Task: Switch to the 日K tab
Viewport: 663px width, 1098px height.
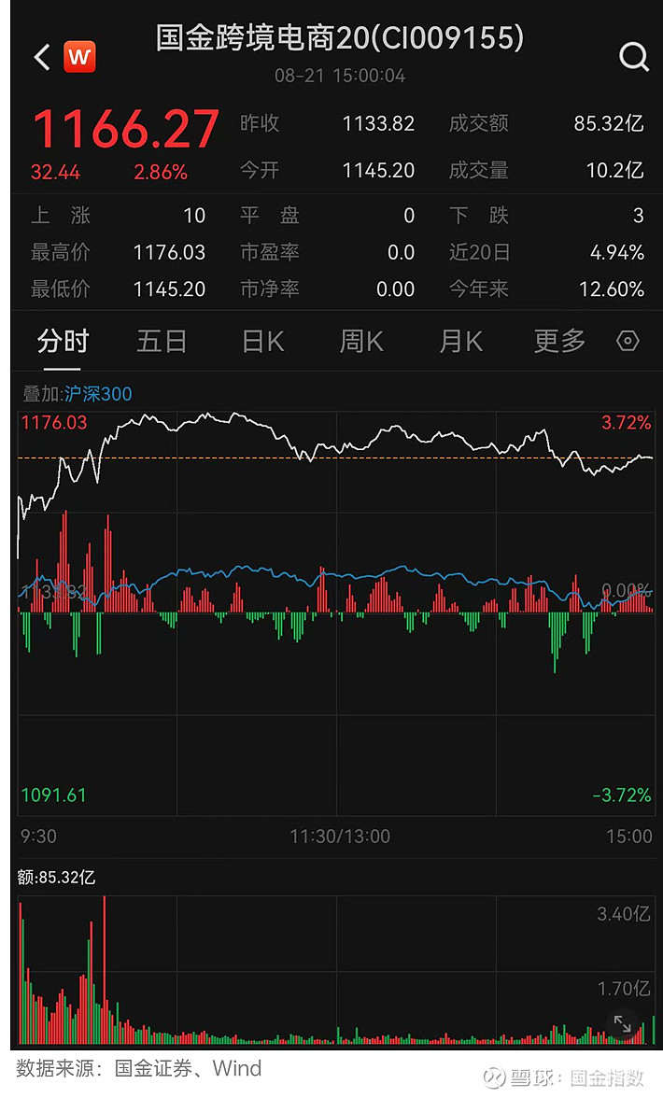Action: pos(262,342)
